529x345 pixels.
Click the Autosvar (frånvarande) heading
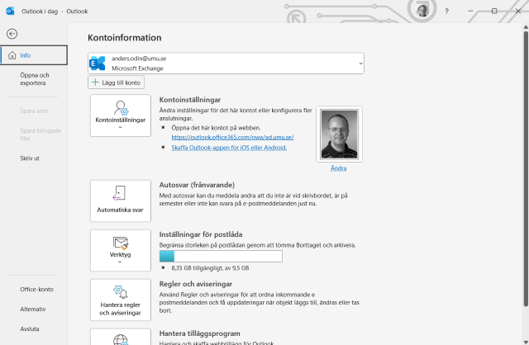click(197, 185)
